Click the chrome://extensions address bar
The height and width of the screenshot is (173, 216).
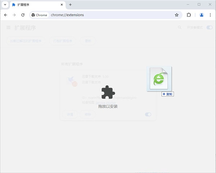(x=108, y=15)
